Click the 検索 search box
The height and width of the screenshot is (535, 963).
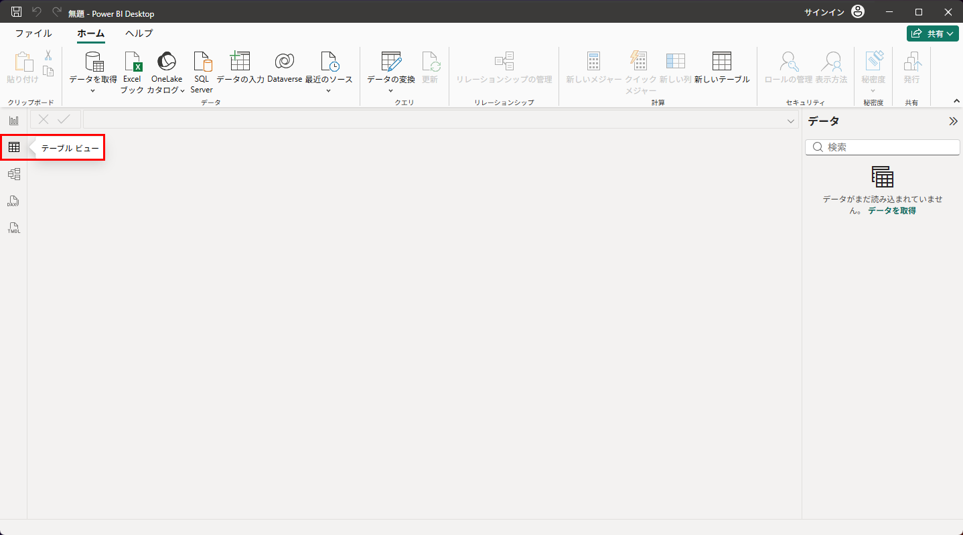pos(883,147)
